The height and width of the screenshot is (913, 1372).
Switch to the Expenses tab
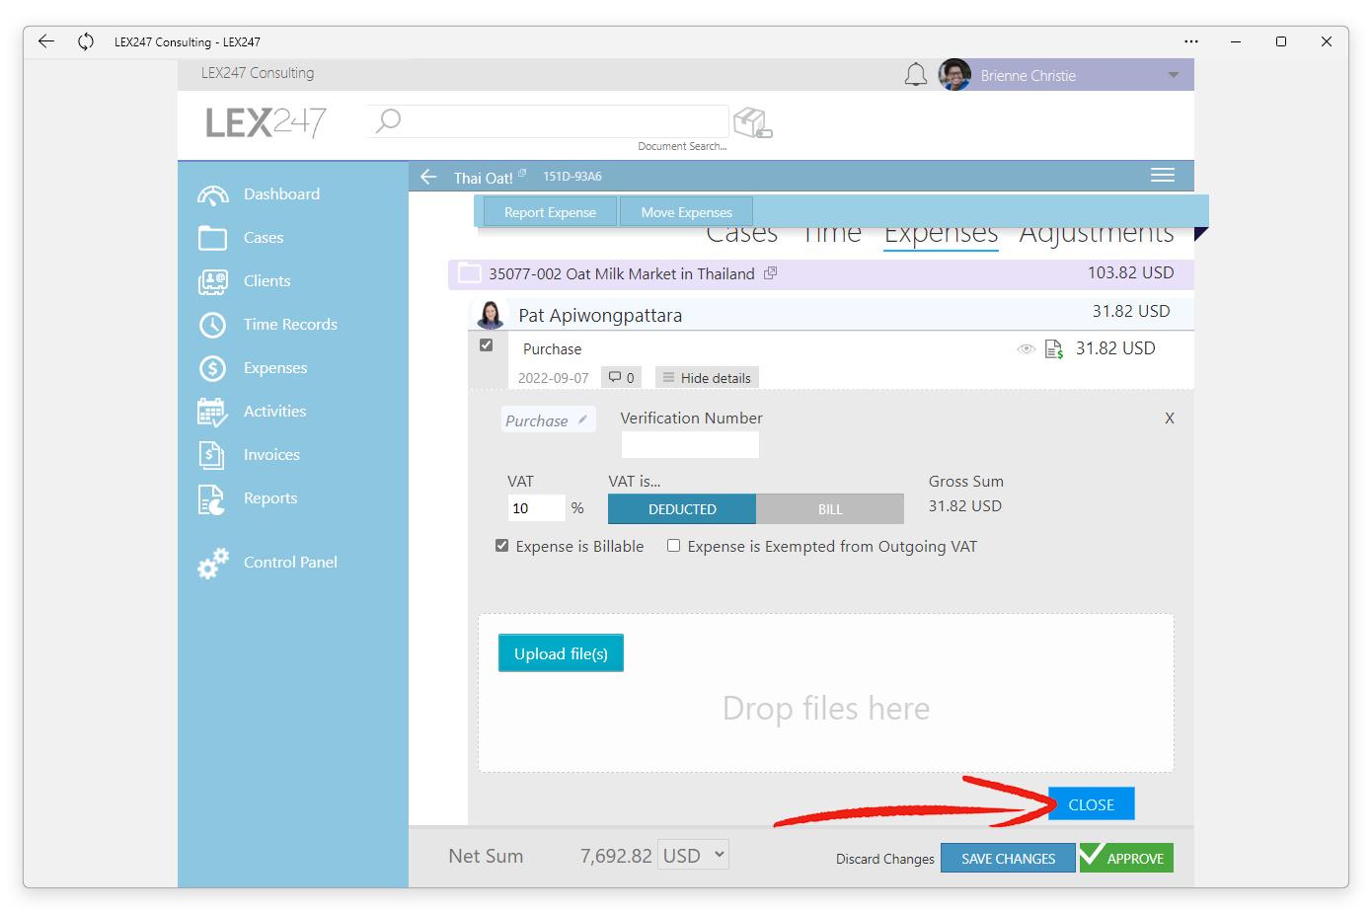941,235
